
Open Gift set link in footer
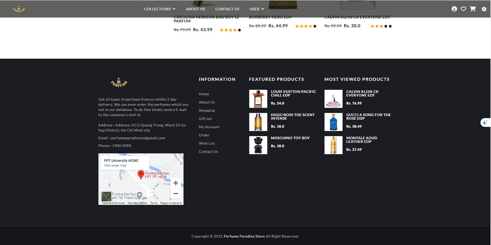[x=205, y=119]
